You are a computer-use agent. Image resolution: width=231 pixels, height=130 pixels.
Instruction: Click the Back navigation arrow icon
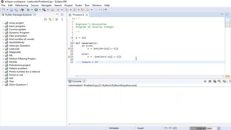(x=88, y=10)
